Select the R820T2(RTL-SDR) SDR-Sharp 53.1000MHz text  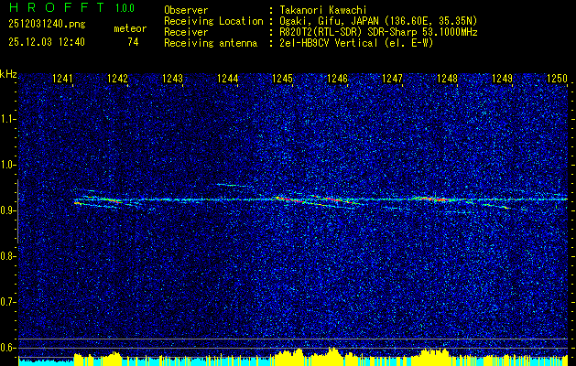(x=378, y=32)
